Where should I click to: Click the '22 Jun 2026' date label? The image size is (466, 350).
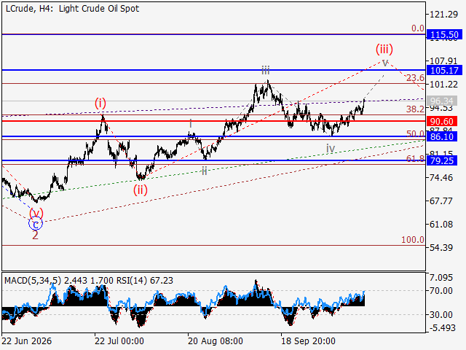[27, 341]
